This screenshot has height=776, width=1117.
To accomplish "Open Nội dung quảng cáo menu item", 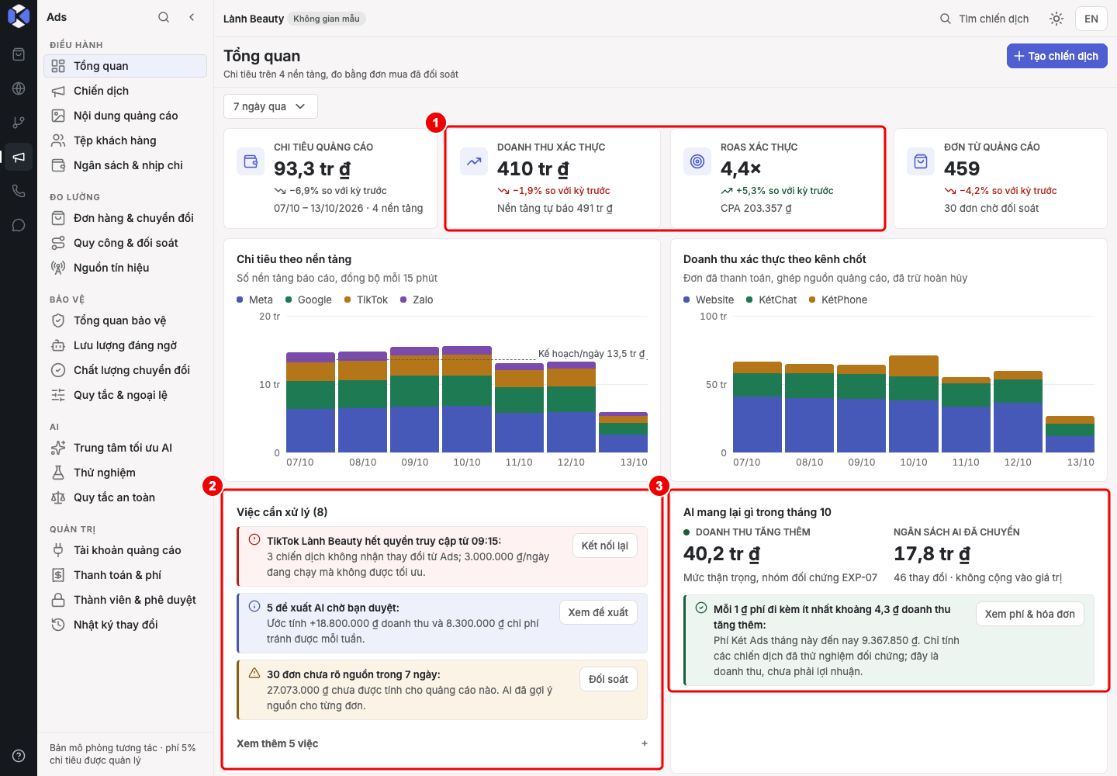I will click(x=125, y=116).
